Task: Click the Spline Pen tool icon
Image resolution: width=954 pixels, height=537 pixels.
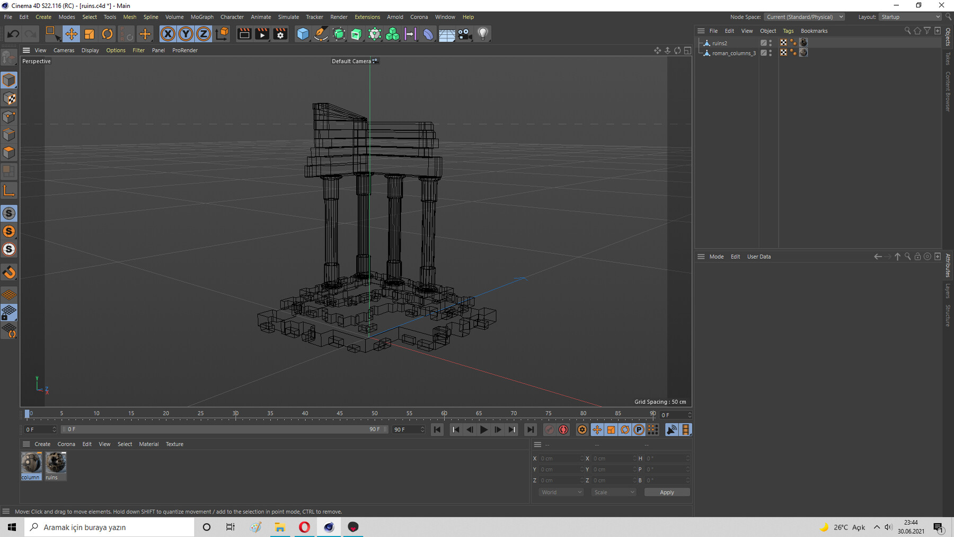Action: [321, 34]
